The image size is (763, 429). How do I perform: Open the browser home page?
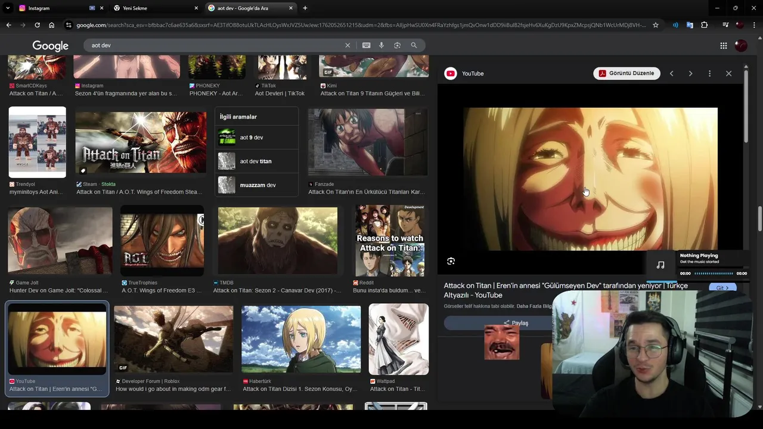pos(51,25)
